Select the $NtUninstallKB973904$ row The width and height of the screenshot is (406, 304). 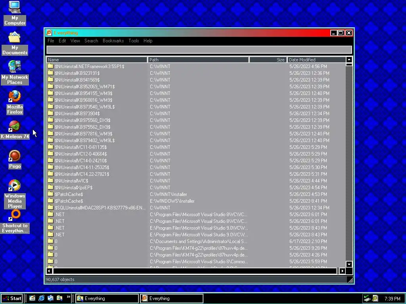196,113
